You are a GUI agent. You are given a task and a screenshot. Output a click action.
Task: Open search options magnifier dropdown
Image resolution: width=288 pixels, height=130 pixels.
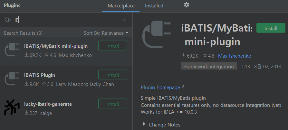[x=8, y=20]
